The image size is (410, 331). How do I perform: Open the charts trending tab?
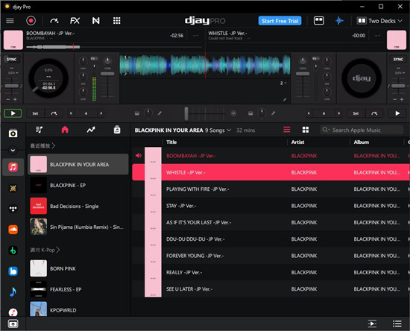91,130
